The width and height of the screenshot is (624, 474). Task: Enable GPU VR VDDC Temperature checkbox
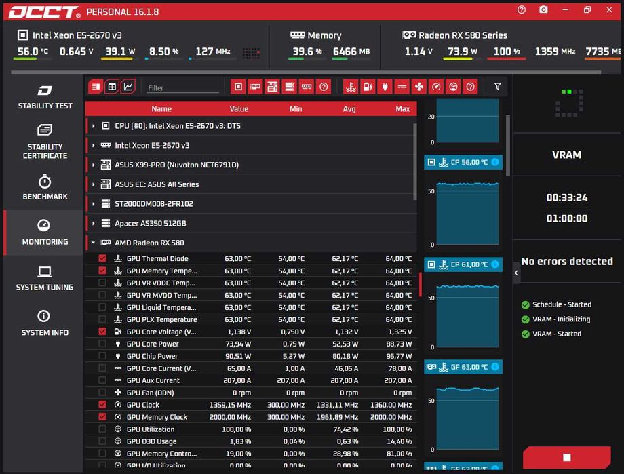102,283
